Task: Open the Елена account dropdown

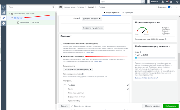Action: pos(154,2)
